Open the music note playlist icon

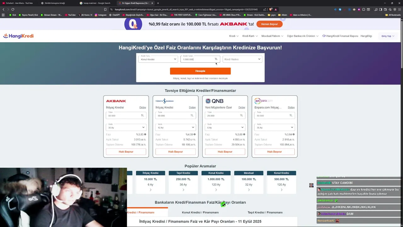pyautogui.click(x=376, y=9)
